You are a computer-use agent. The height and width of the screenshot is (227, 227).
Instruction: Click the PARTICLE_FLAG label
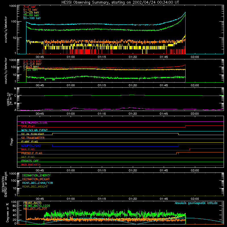click(x=32, y=153)
